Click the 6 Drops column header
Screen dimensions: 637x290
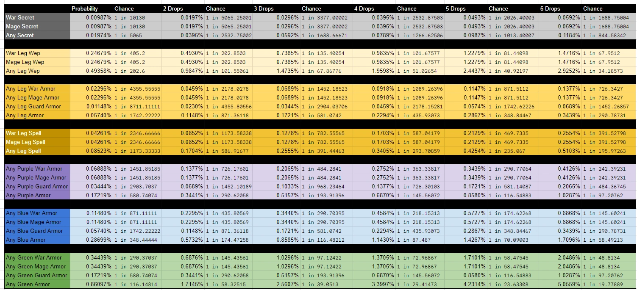[x=550, y=8]
